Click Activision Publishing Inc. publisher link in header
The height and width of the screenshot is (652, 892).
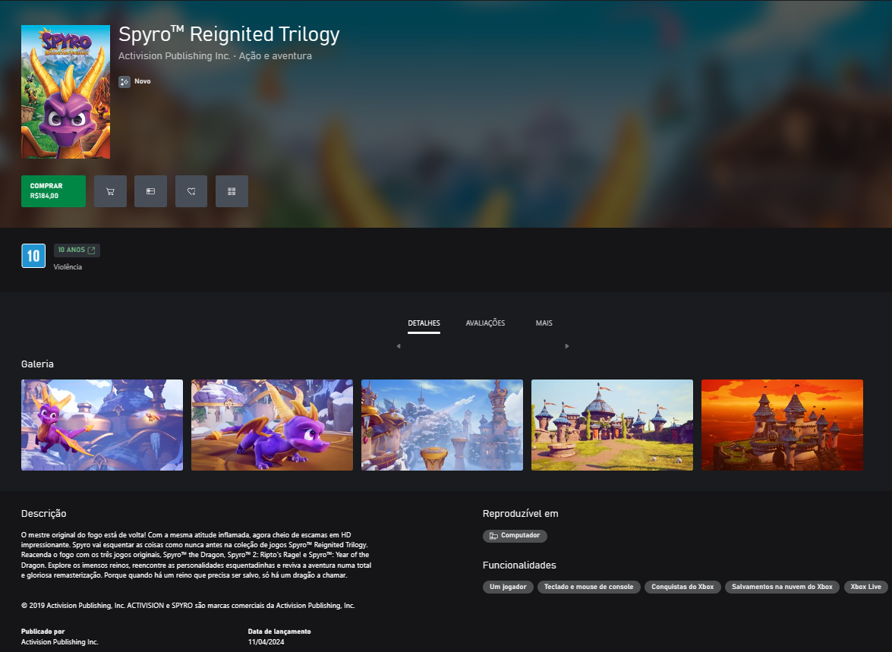tap(174, 55)
